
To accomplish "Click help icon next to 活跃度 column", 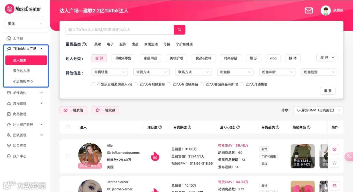I will coord(160,127).
